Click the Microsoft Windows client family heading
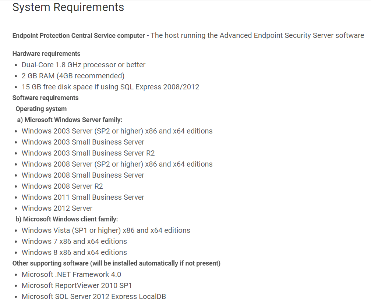The width and height of the screenshot is (371, 299). point(67,219)
